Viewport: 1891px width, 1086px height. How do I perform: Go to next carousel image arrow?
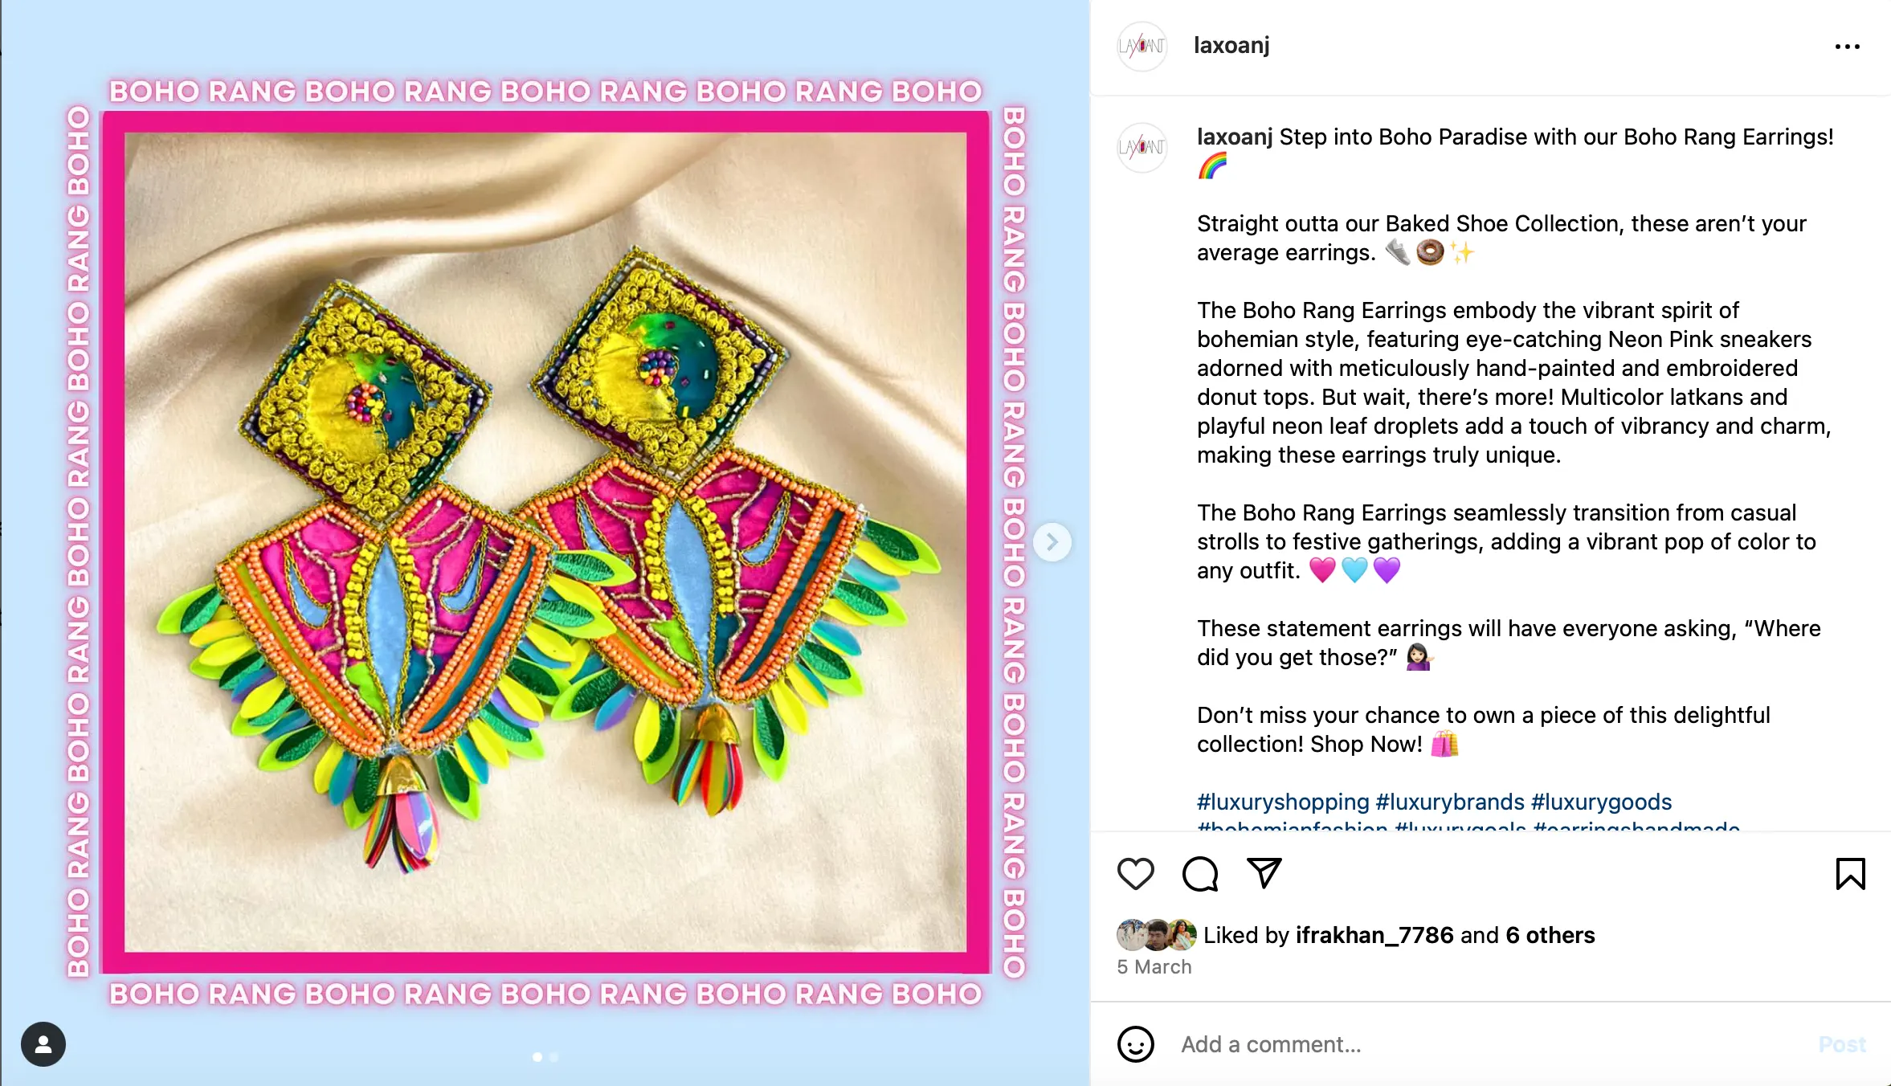pos(1052,542)
